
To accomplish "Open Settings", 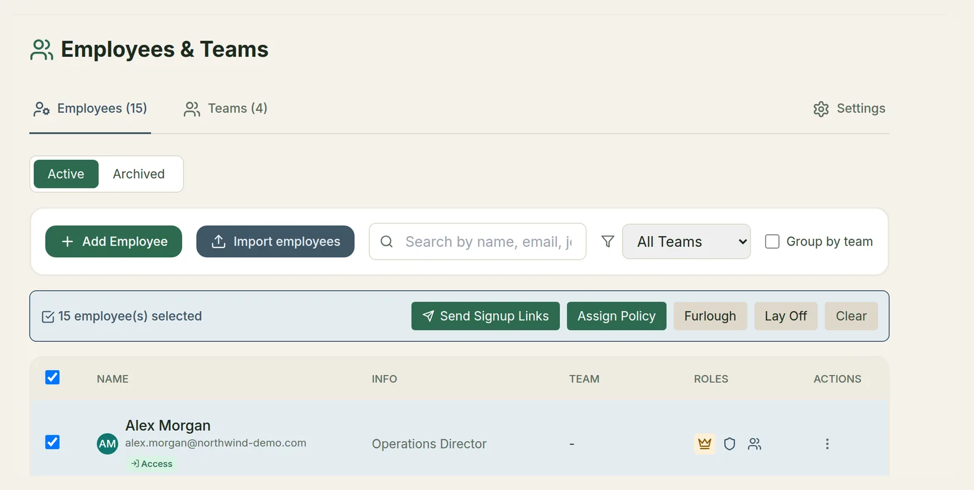I will tap(849, 109).
